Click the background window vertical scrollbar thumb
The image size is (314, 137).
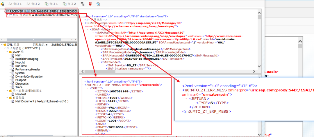click(x=300, y=46)
